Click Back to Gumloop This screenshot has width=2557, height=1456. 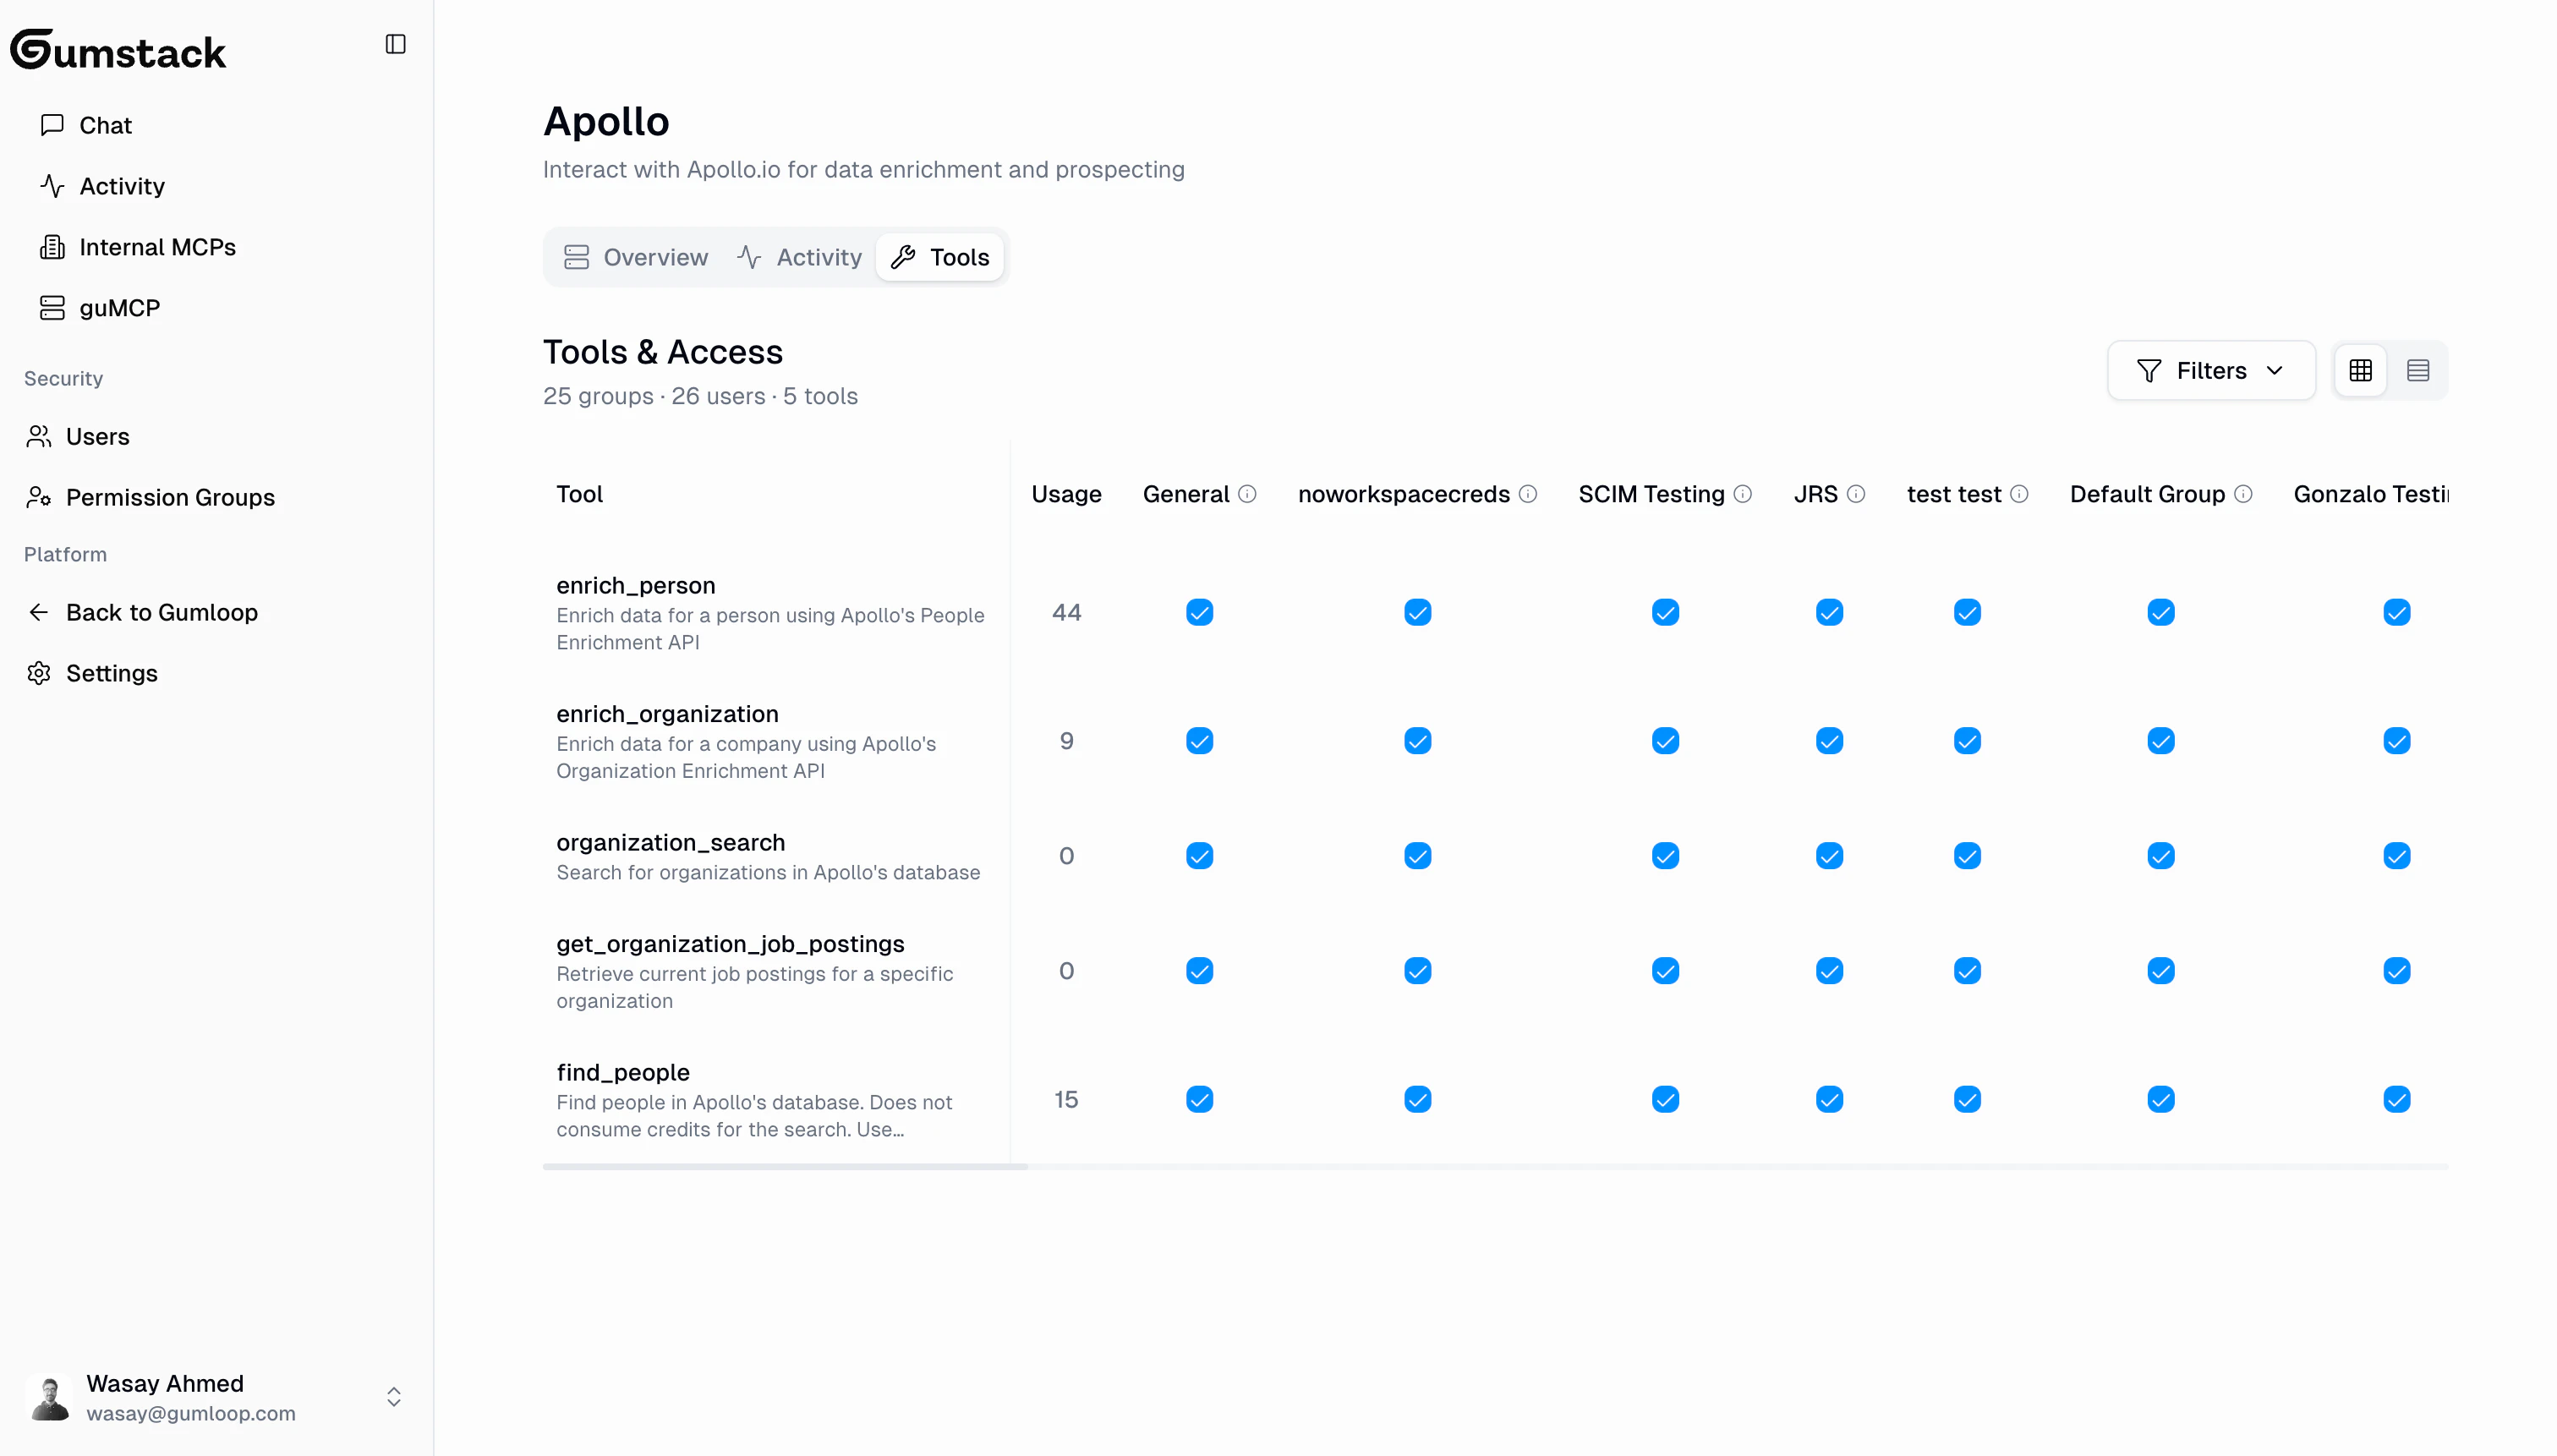pyautogui.click(x=162, y=612)
